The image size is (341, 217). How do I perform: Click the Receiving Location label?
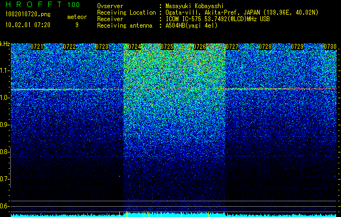click(x=126, y=12)
